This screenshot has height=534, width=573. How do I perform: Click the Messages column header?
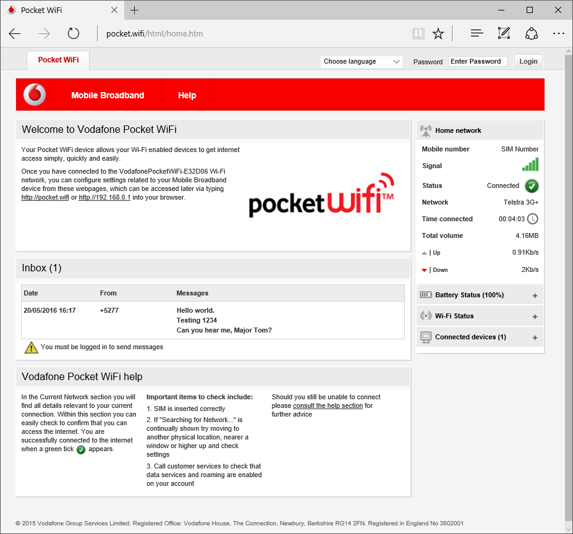point(192,293)
